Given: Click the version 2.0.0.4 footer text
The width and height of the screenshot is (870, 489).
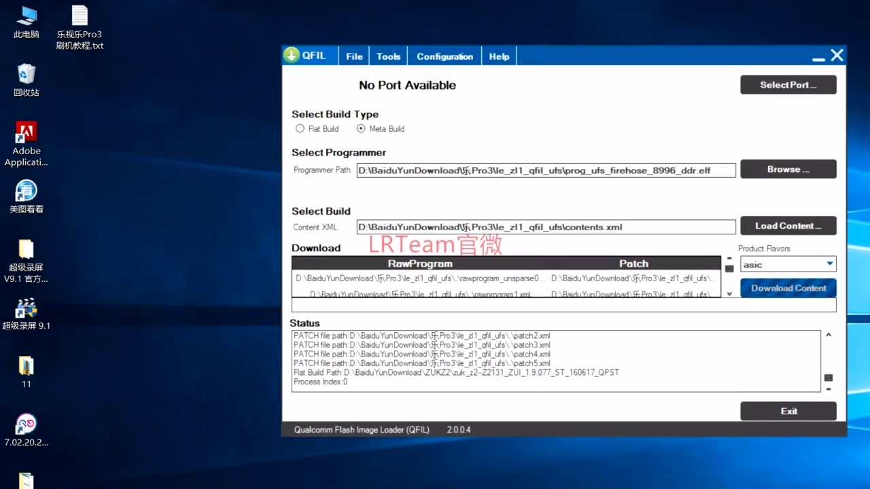Looking at the screenshot, I should click(459, 429).
